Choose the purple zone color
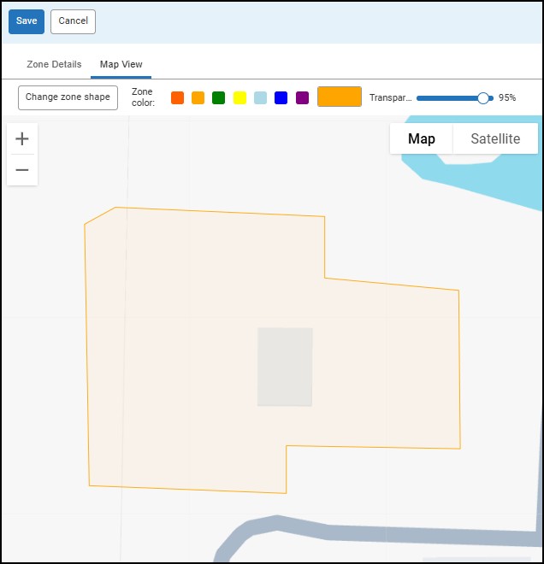 tap(302, 98)
